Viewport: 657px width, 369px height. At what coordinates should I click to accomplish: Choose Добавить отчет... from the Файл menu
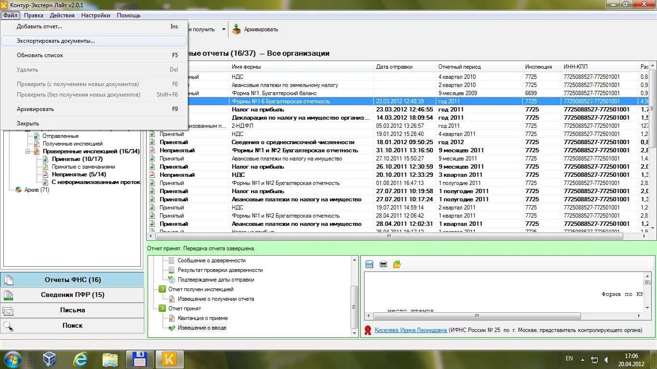point(94,26)
